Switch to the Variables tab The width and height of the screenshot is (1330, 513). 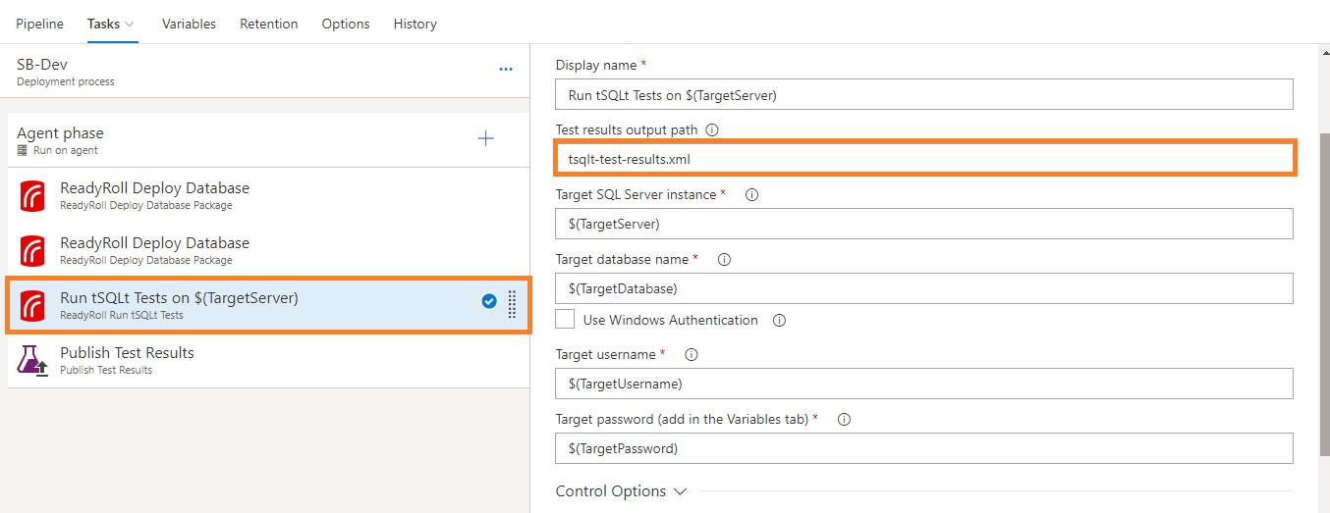(x=189, y=24)
